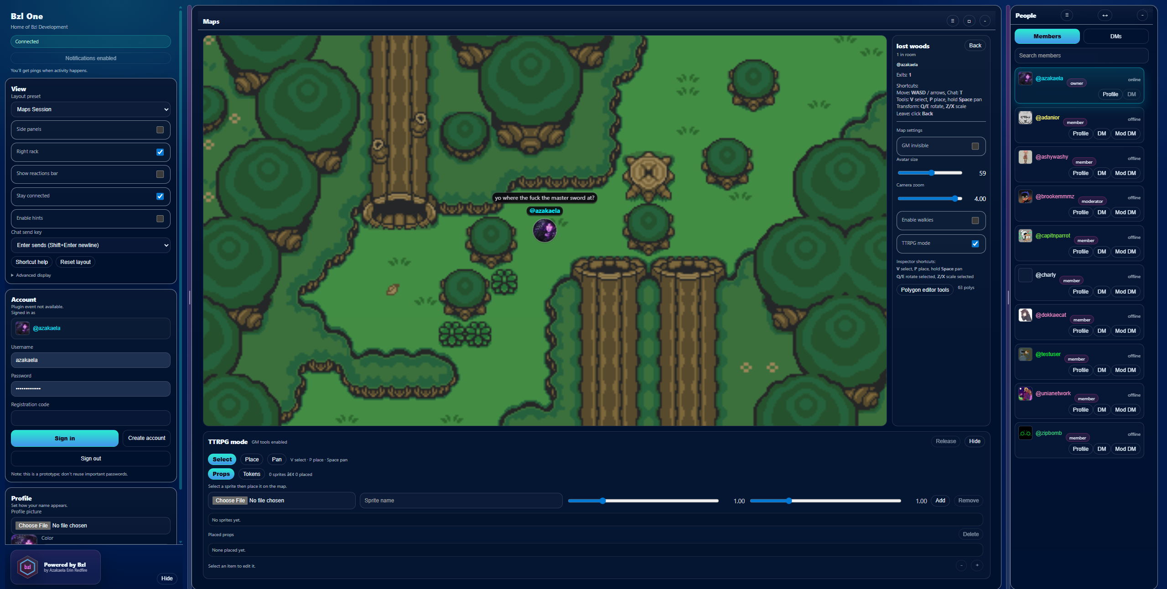Click the minus icon in TTRPG panel
Image resolution: width=1167 pixels, height=589 pixels.
click(x=961, y=565)
